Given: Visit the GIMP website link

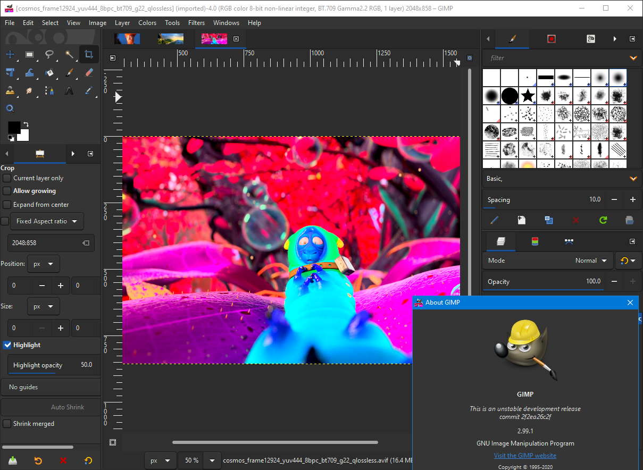Looking at the screenshot, I should [x=525, y=456].
